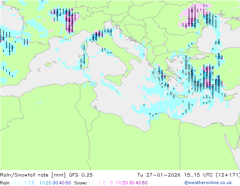Pick the Snow legend value 0.1
This screenshot has height=186, width=240.
(91, 183)
